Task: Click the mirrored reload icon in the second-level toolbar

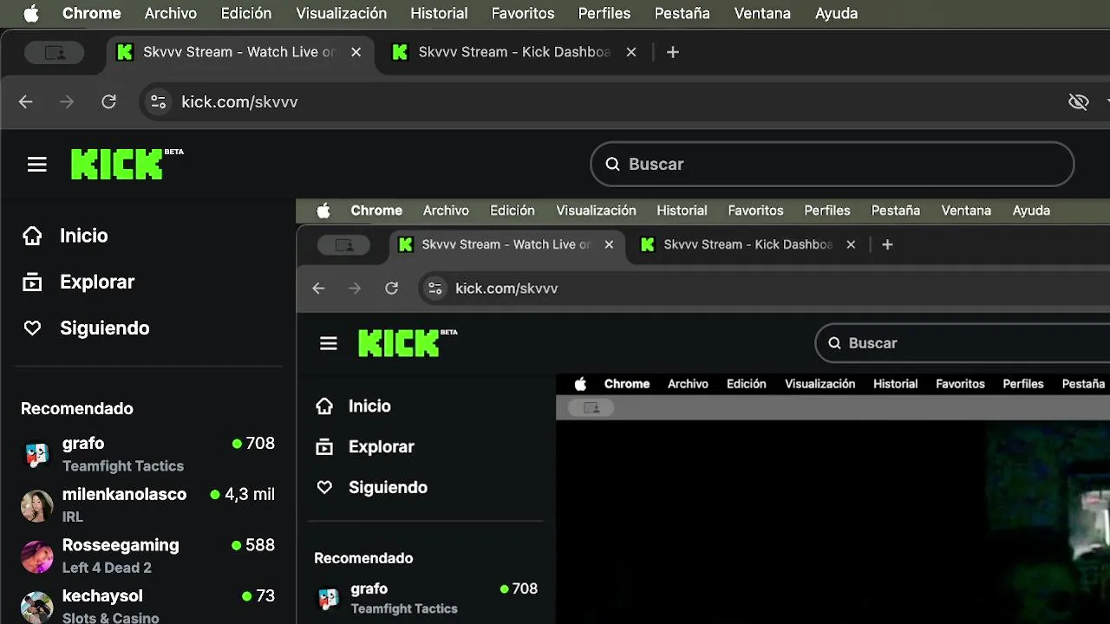Action: (x=391, y=289)
